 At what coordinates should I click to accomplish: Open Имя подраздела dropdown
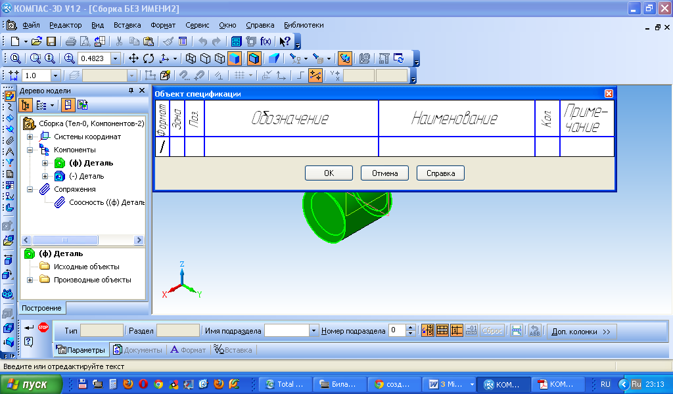tap(313, 330)
